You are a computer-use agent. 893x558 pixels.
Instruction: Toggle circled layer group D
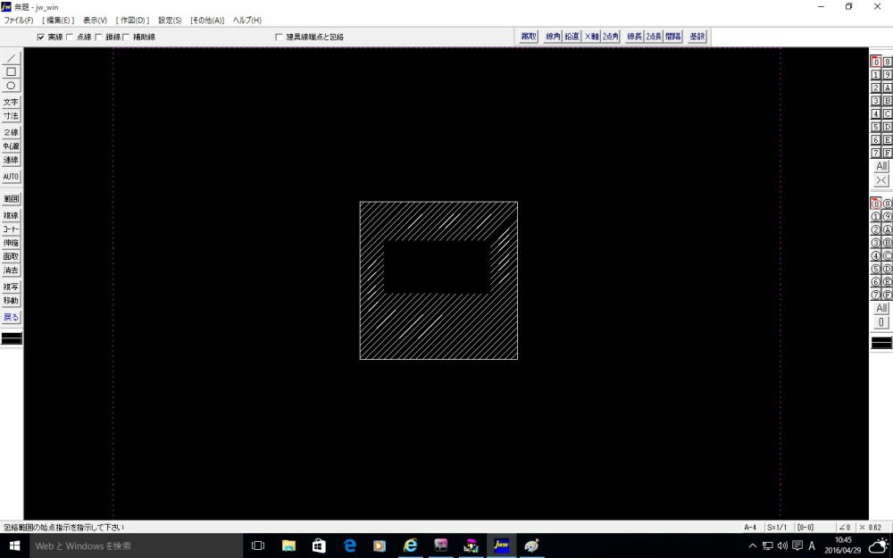click(x=888, y=269)
